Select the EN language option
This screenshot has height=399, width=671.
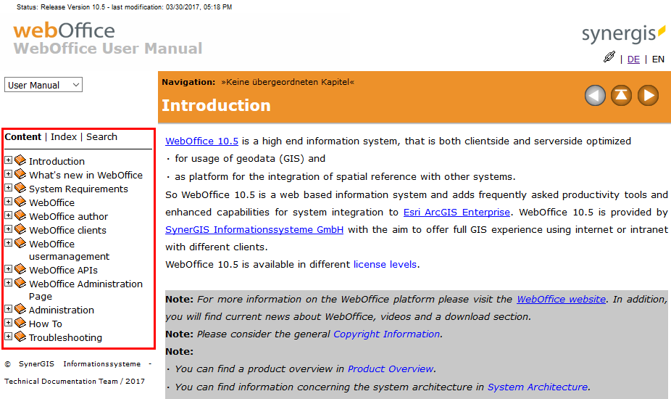tap(658, 59)
